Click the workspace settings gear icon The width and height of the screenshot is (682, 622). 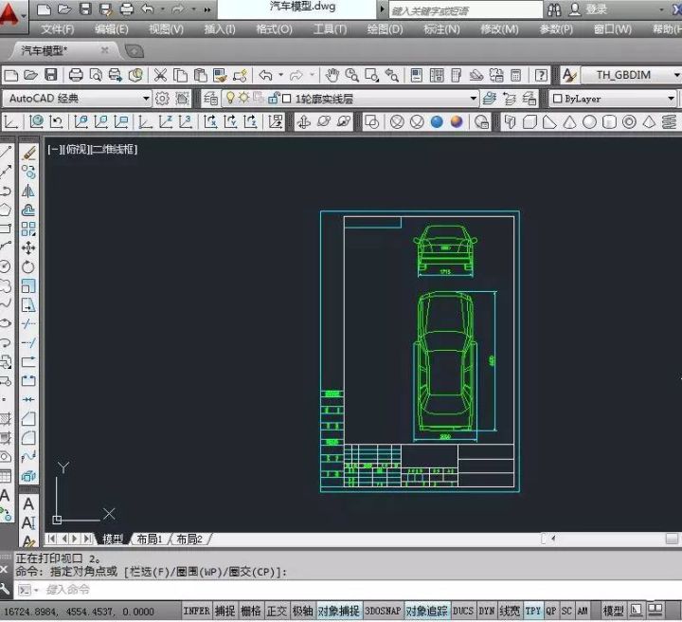point(162,99)
